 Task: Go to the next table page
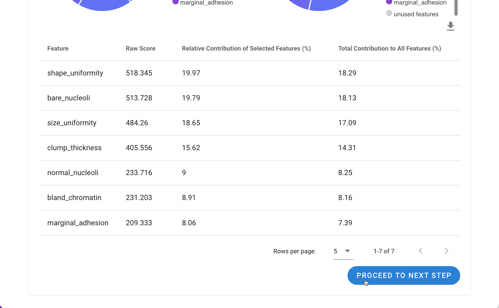tap(446, 251)
